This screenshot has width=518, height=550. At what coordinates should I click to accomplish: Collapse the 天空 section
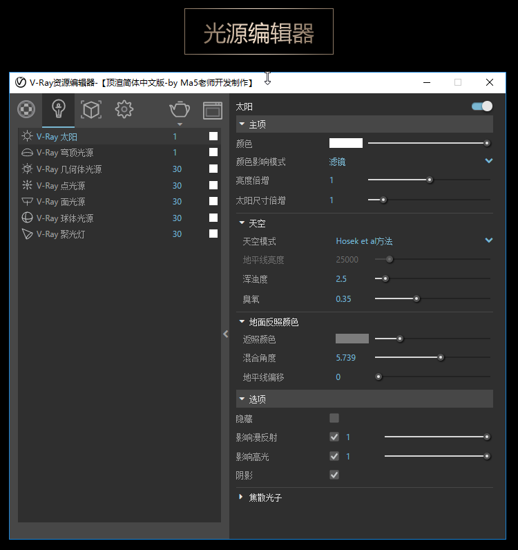point(242,222)
